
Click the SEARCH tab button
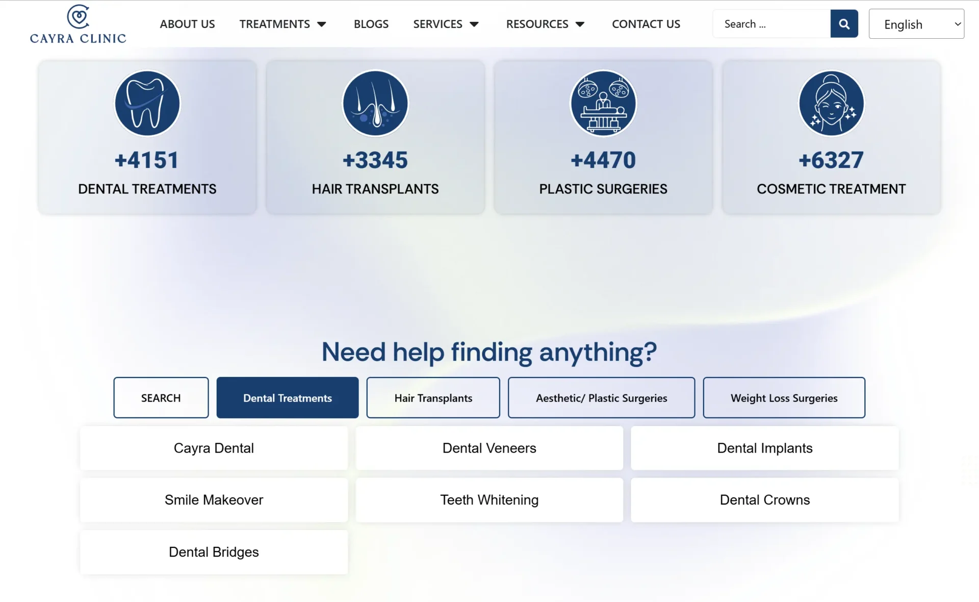161,398
